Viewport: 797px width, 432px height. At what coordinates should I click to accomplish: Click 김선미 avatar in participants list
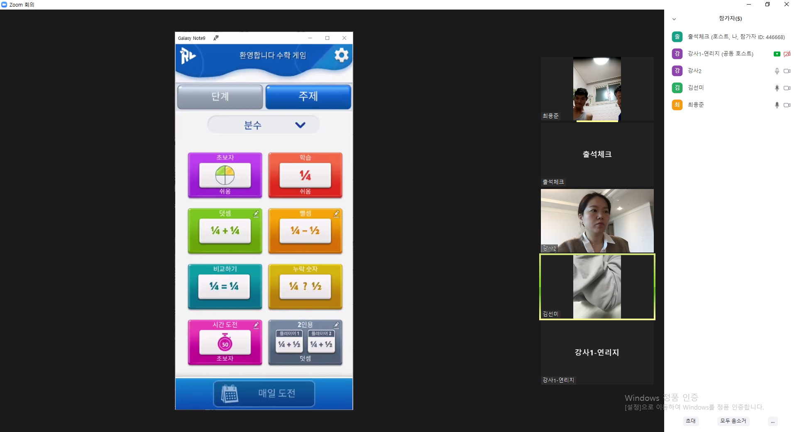tap(677, 88)
